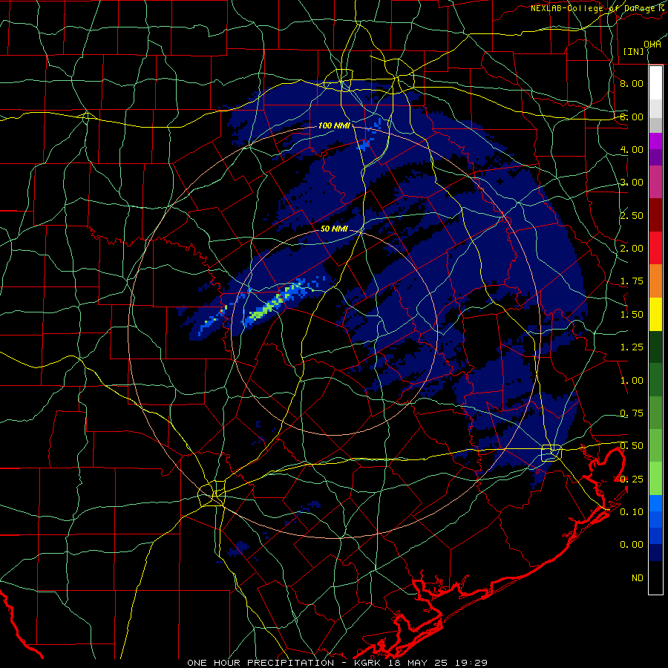Select the pink legend swatch at 3.00

(x=655, y=182)
